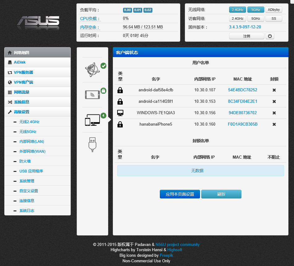
Task: Open 内部网络(LAN) settings
Action: (x=37, y=142)
